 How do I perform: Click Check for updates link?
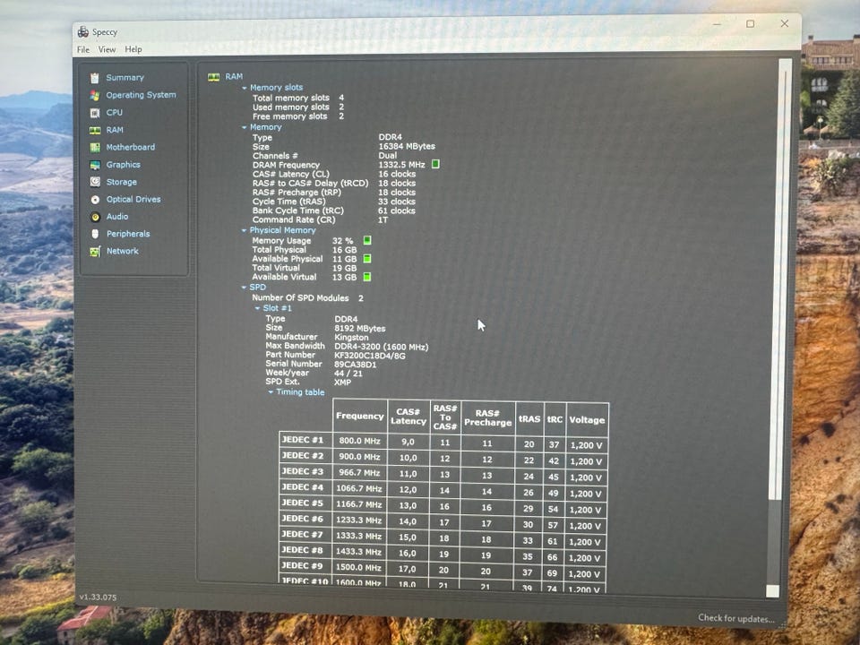(736, 618)
